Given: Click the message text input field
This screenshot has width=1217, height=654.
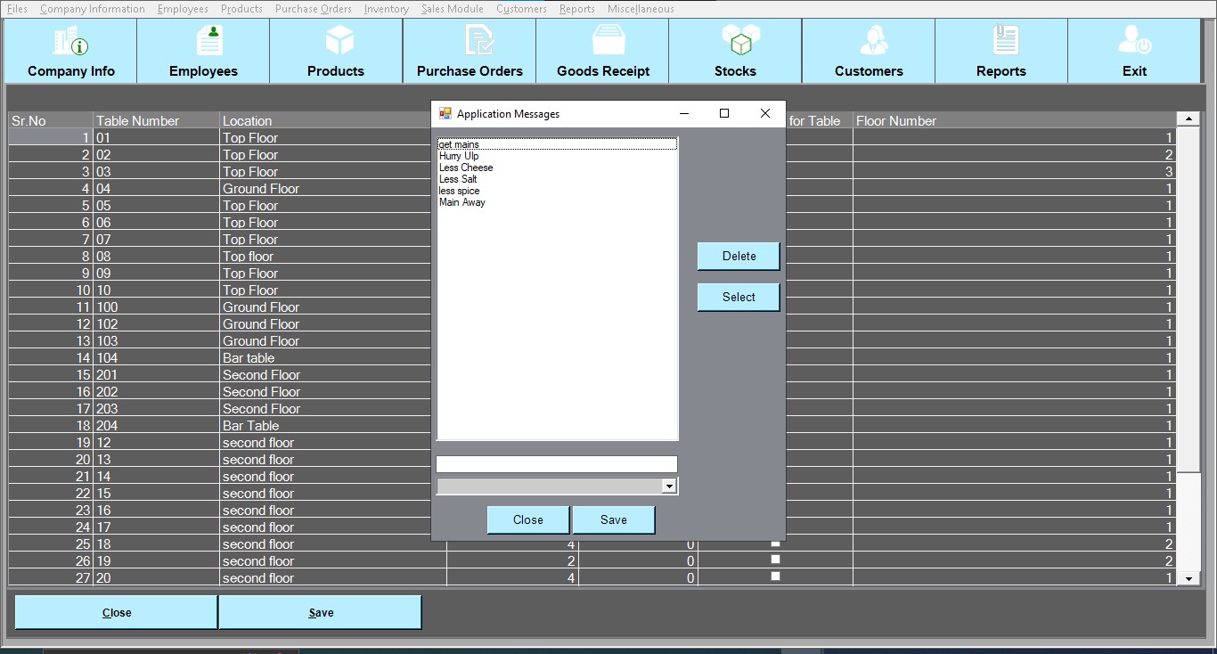Looking at the screenshot, I should tap(557, 464).
